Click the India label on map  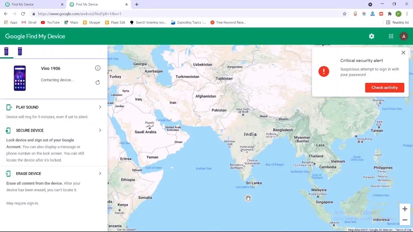pos(250,134)
